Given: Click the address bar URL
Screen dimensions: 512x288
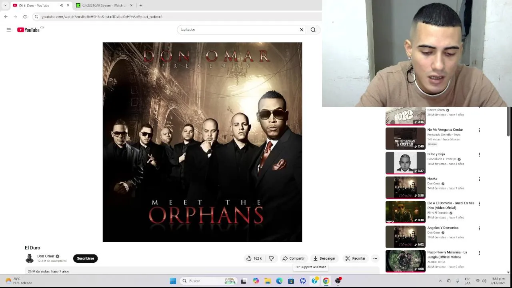Looking at the screenshot, I should [102, 17].
